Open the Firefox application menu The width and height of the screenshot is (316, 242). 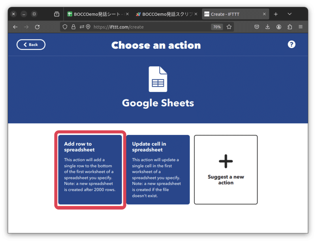tap(301, 27)
